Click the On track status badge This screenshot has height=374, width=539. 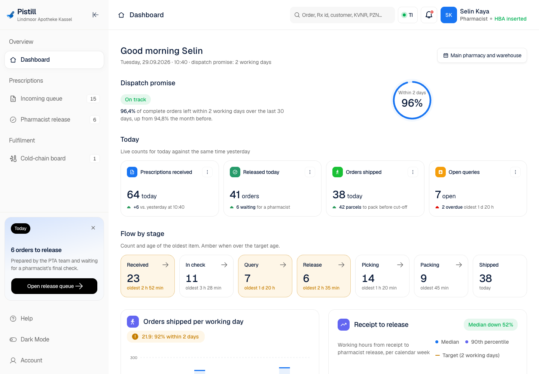[135, 99]
